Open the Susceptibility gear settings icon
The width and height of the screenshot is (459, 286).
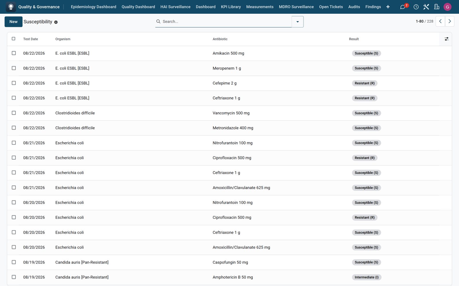(56, 22)
